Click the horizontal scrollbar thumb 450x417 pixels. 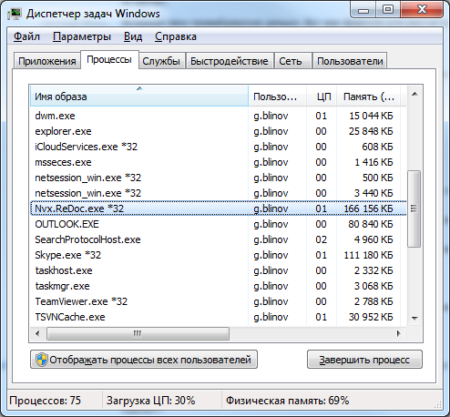(x=138, y=334)
